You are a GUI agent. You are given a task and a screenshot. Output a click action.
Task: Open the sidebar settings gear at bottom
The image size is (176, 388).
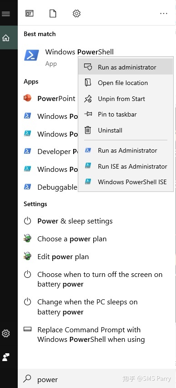click(5, 333)
